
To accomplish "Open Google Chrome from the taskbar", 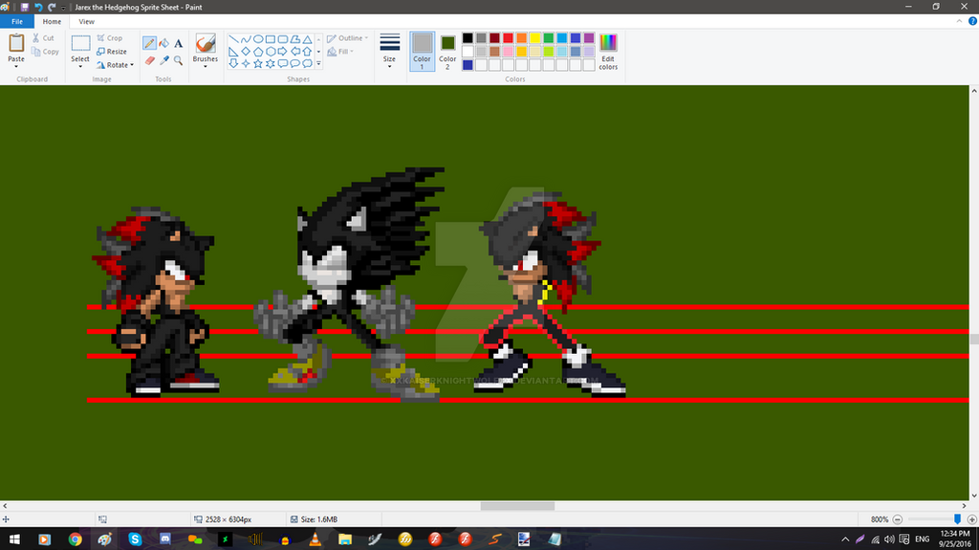I will tap(75, 539).
